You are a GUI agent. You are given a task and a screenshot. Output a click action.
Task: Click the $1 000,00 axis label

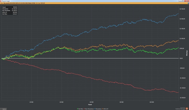click(x=182, y=39)
